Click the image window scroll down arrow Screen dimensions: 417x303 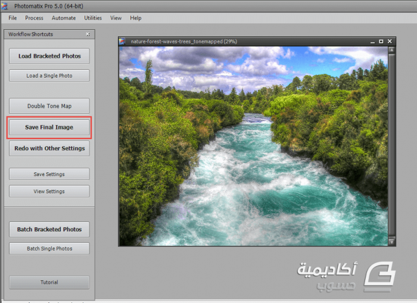[x=391, y=242]
